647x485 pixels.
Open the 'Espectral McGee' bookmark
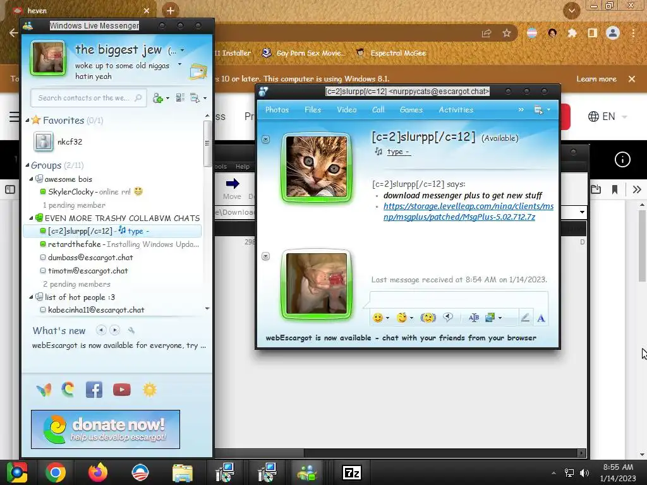pos(390,53)
